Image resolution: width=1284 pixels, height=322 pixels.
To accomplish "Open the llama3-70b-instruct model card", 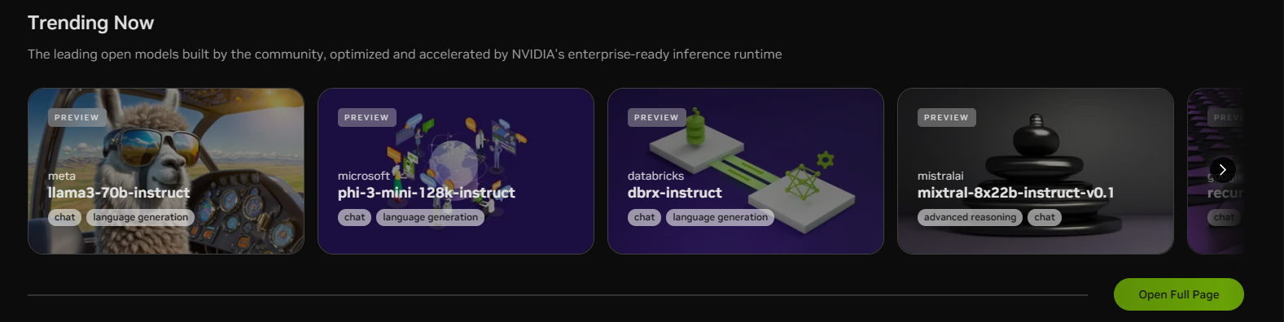I will tap(166, 172).
